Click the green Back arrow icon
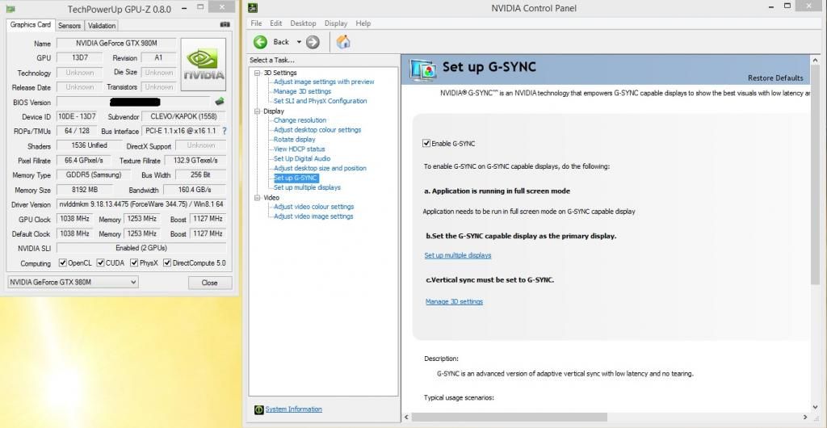This screenshot has height=428, width=827. point(260,42)
